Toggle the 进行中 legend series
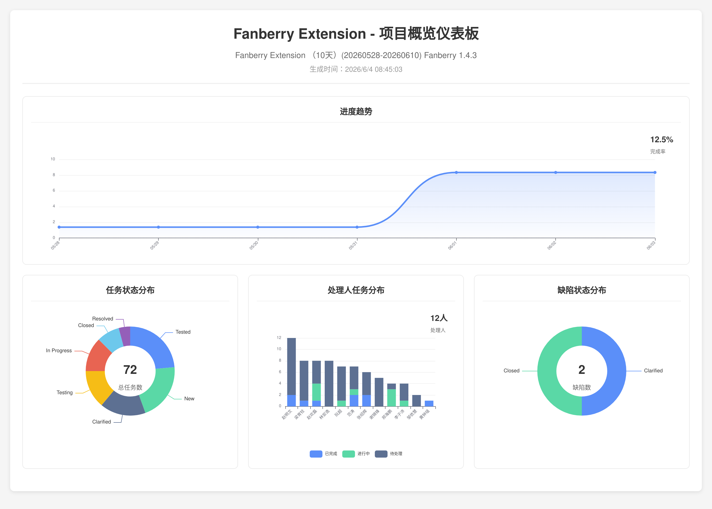 (x=356, y=454)
